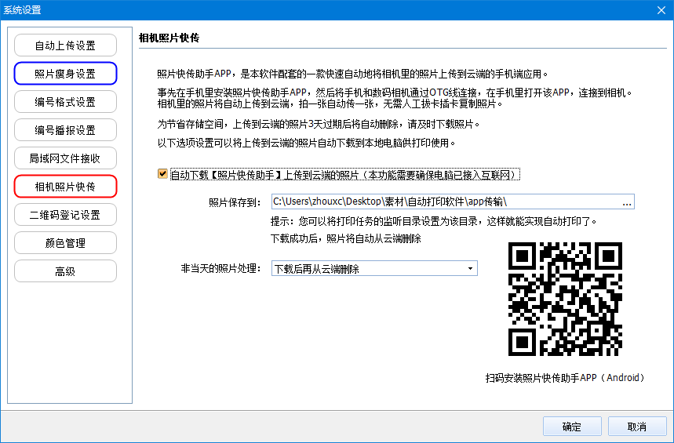Click the 提示 hint about 监听目录
This screenshot has height=443, width=674.
coord(433,221)
